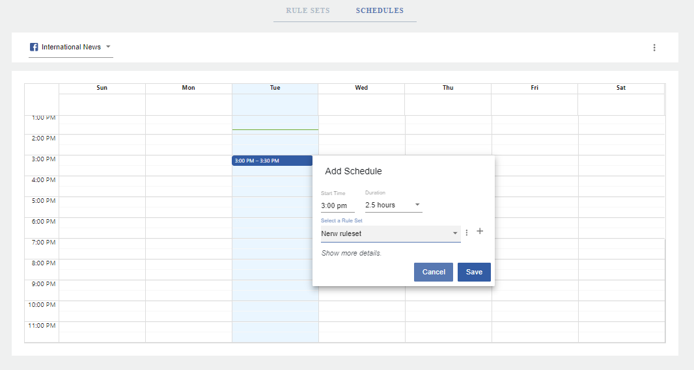
Task: Select the 3:00 PM – 3:30 PM event block
Action: coord(271,161)
